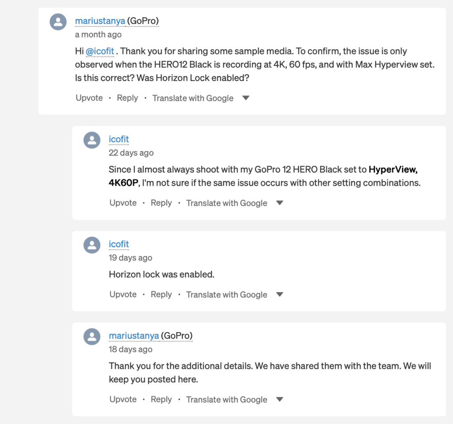
Task: Translate the 'Horizon lock was enabled' reply with Google
Action: coord(226,294)
